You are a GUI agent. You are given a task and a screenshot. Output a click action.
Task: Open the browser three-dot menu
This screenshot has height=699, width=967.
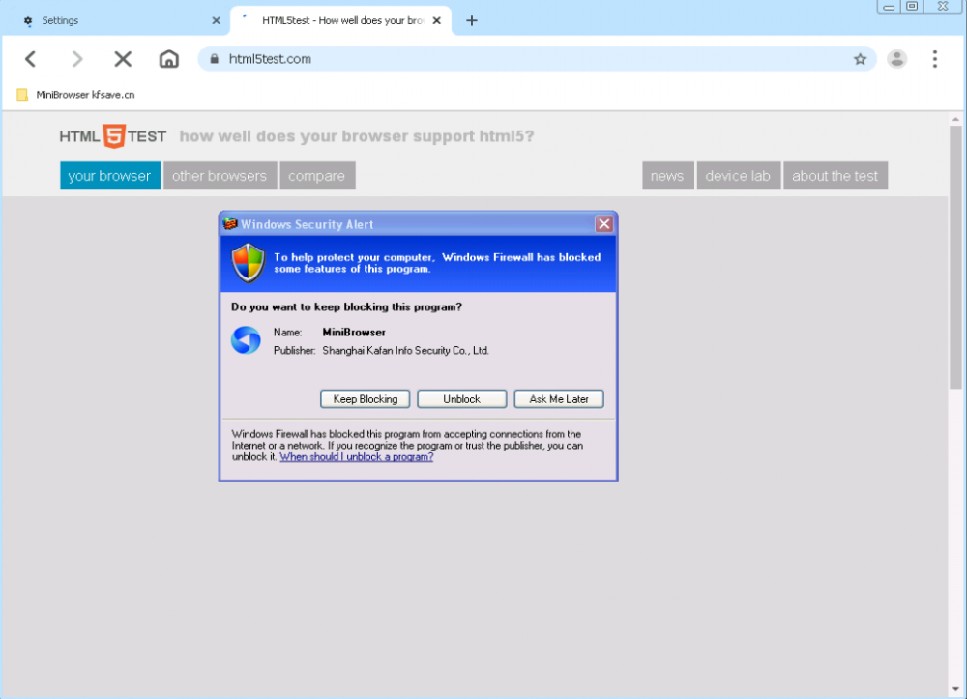pyautogui.click(x=935, y=59)
